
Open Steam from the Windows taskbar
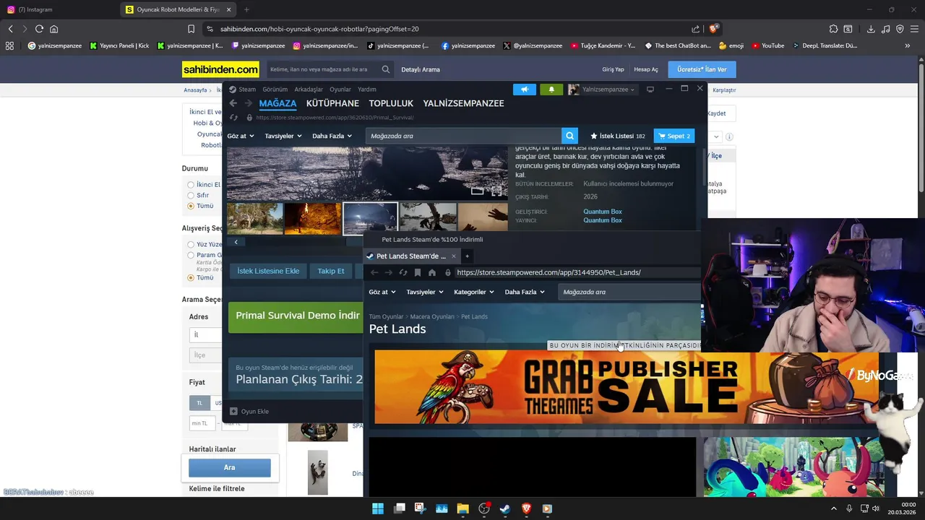tap(505, 508)
